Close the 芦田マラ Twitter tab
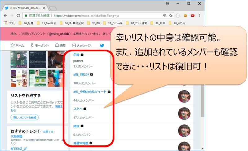 pos(44,8)
